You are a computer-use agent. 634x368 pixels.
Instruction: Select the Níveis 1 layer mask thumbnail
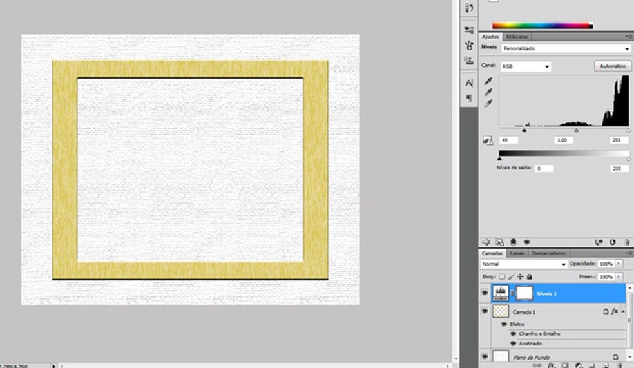pyautogui.click(x=524, y=294)
